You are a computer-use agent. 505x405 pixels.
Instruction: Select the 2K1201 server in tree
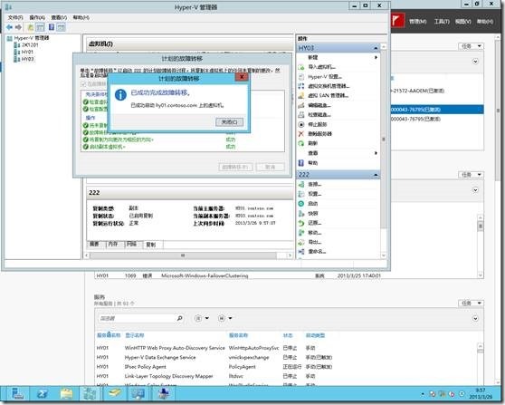pos(26,45)
